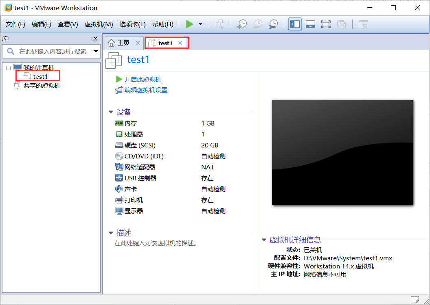Screen dimensions: 430x305
Task: Open the 帮助(H) menu
Action: pos(162,24)
